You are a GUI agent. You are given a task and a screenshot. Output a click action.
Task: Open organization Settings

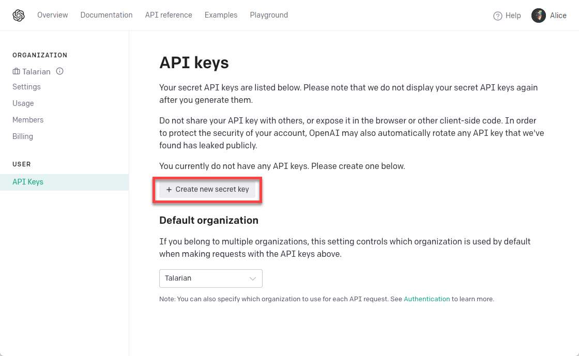tap(26, 87)
